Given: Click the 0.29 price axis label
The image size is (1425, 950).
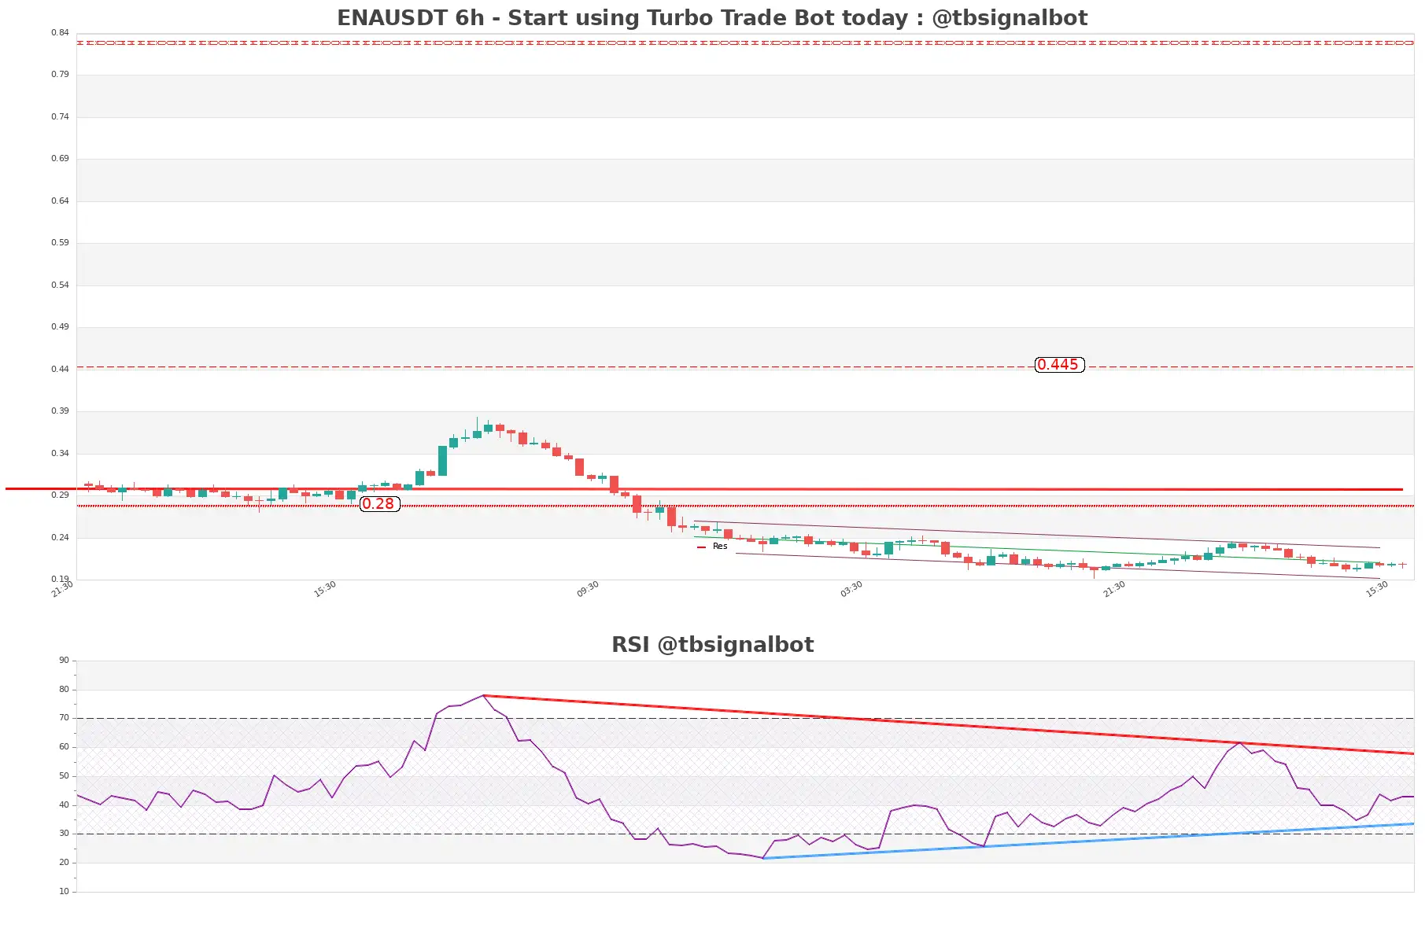Looking at the screenshot, I should point(60,495).
